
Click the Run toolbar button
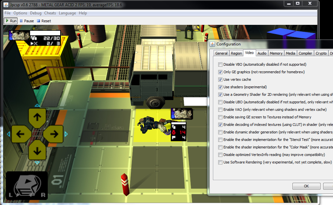tap(10, 21)
